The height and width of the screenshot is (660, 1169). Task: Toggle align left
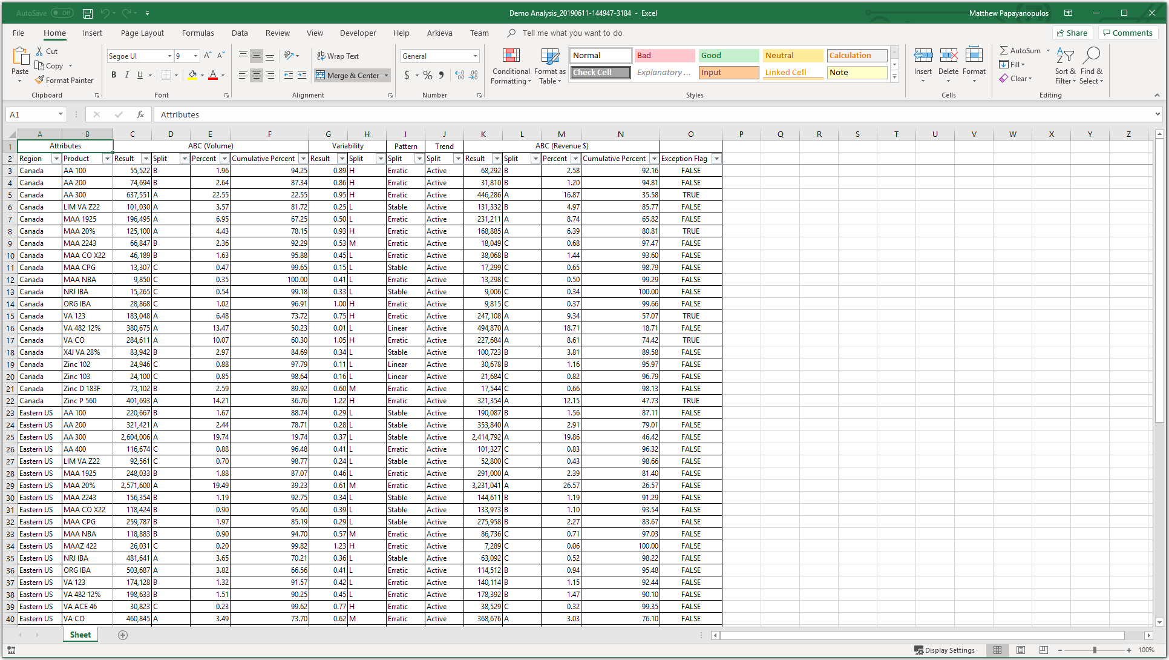pos(243,75)
